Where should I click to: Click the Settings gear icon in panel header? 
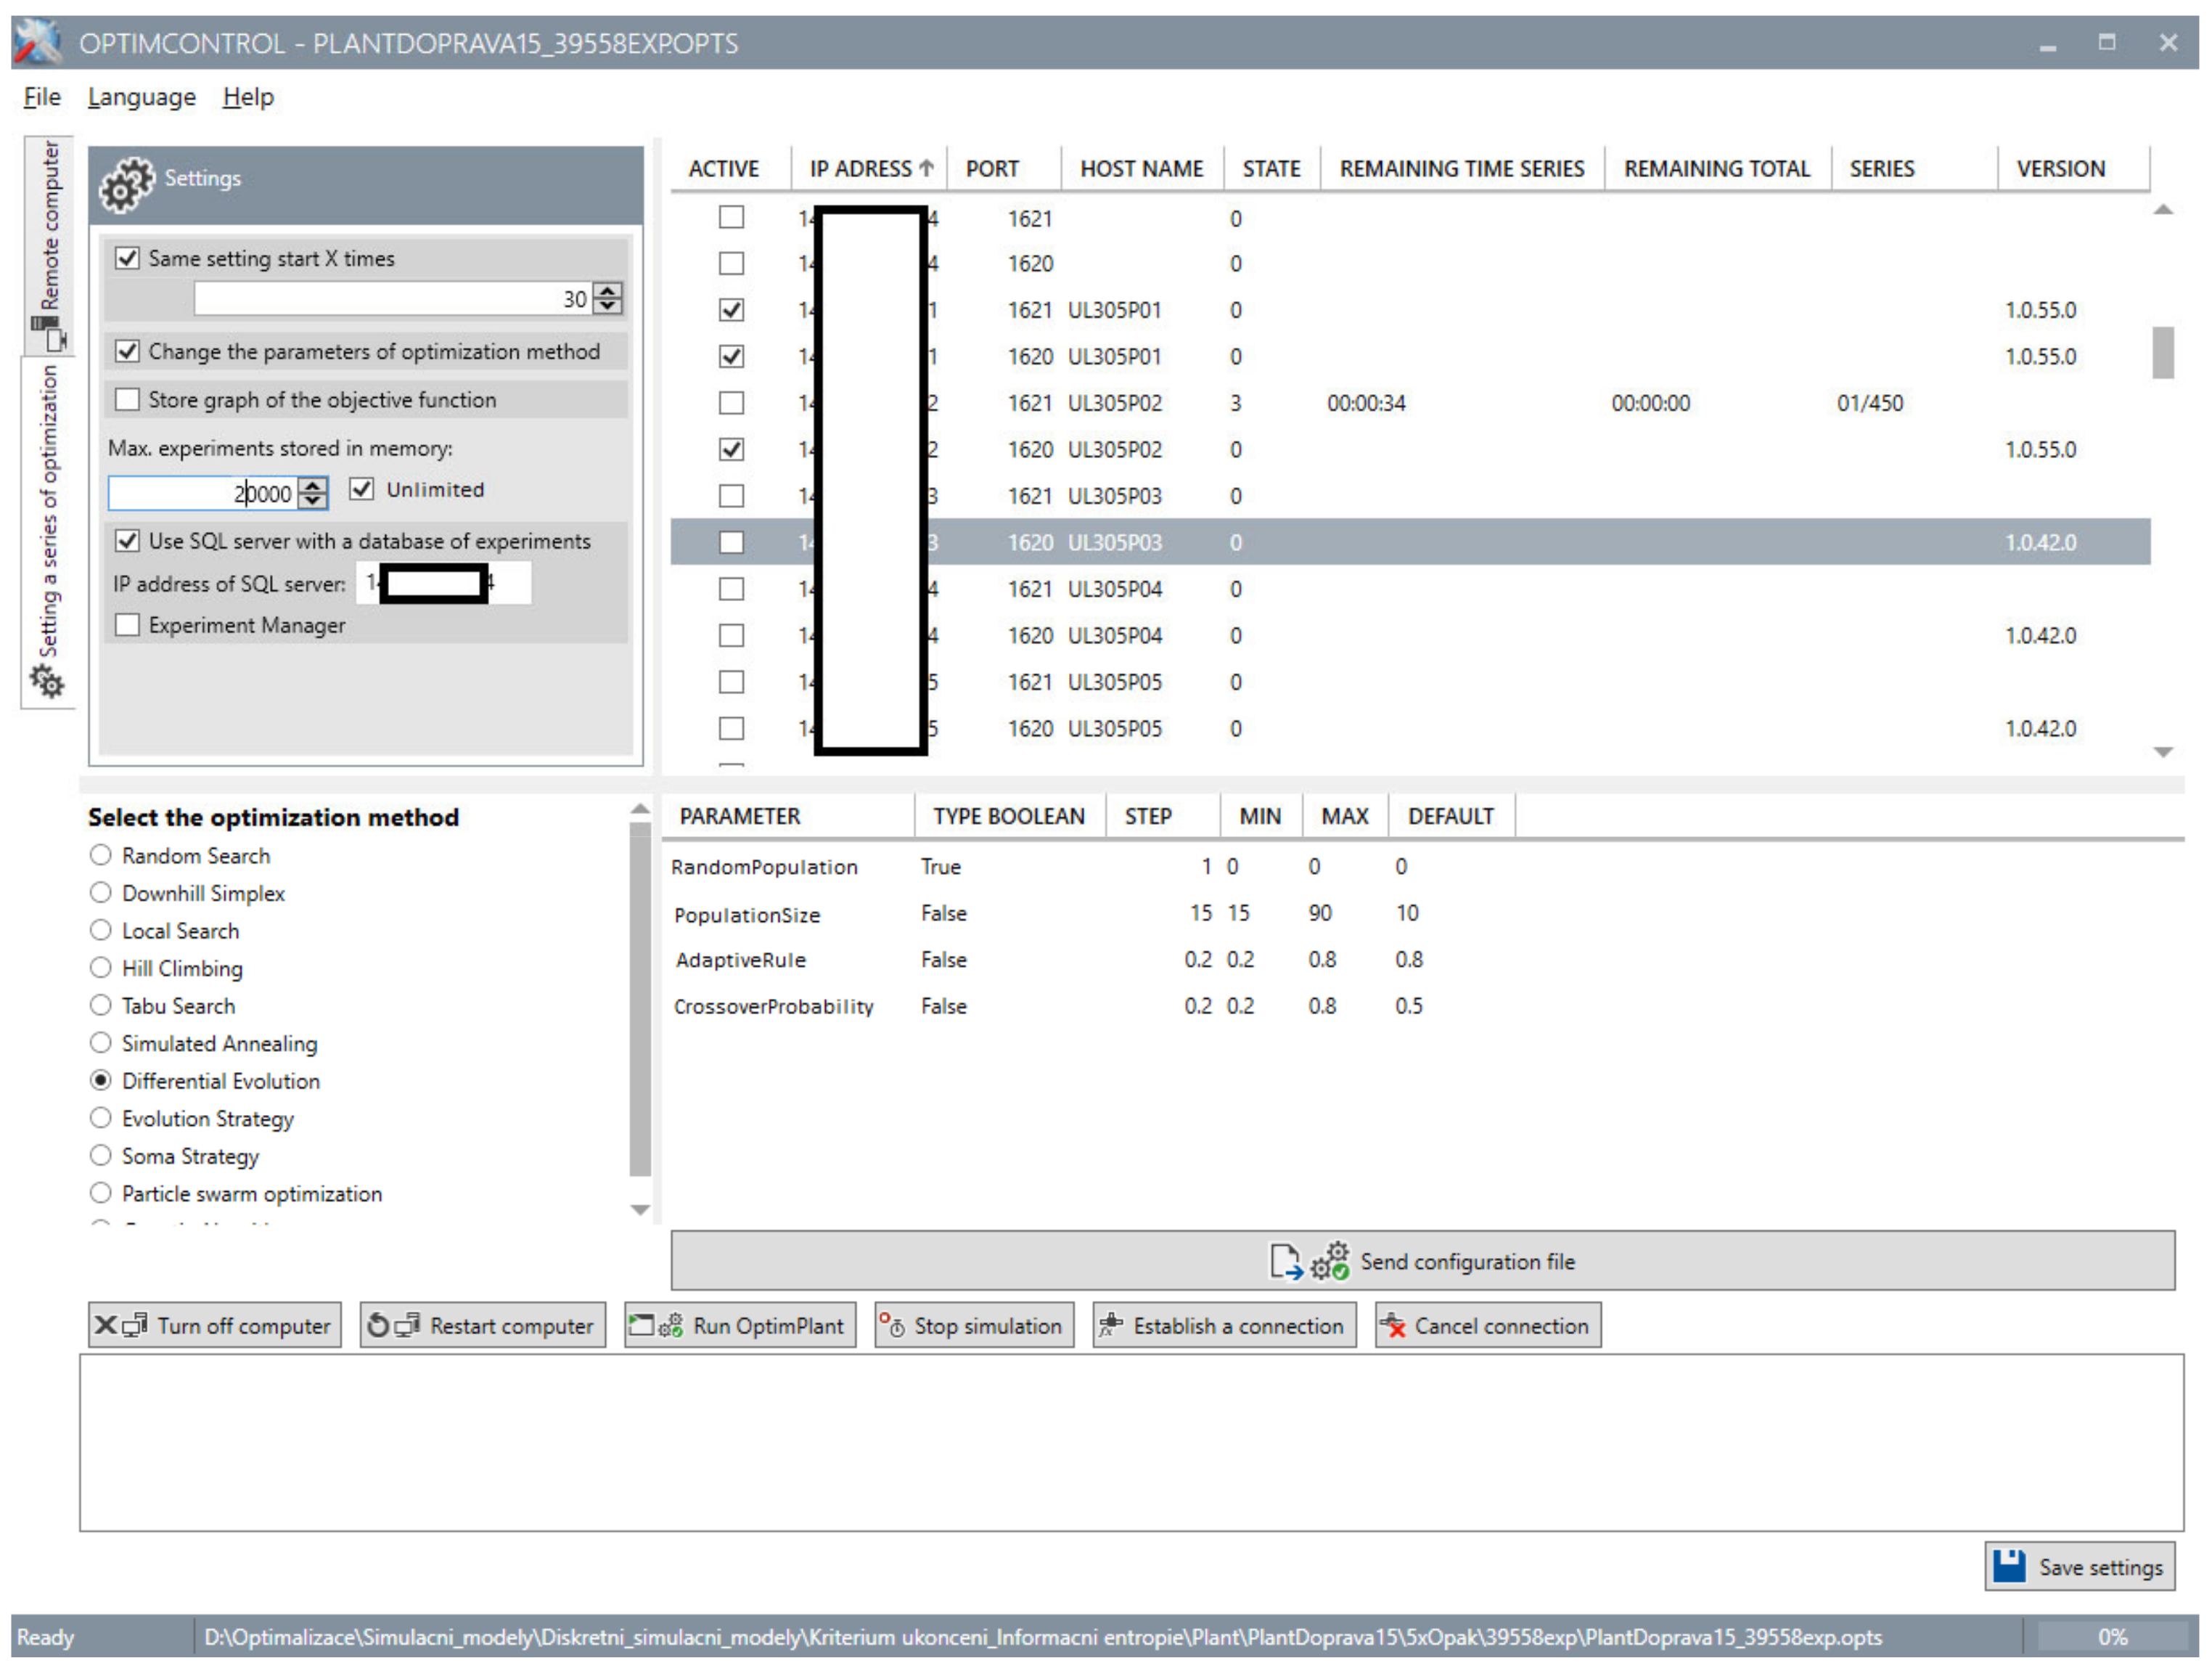[126, 183]
